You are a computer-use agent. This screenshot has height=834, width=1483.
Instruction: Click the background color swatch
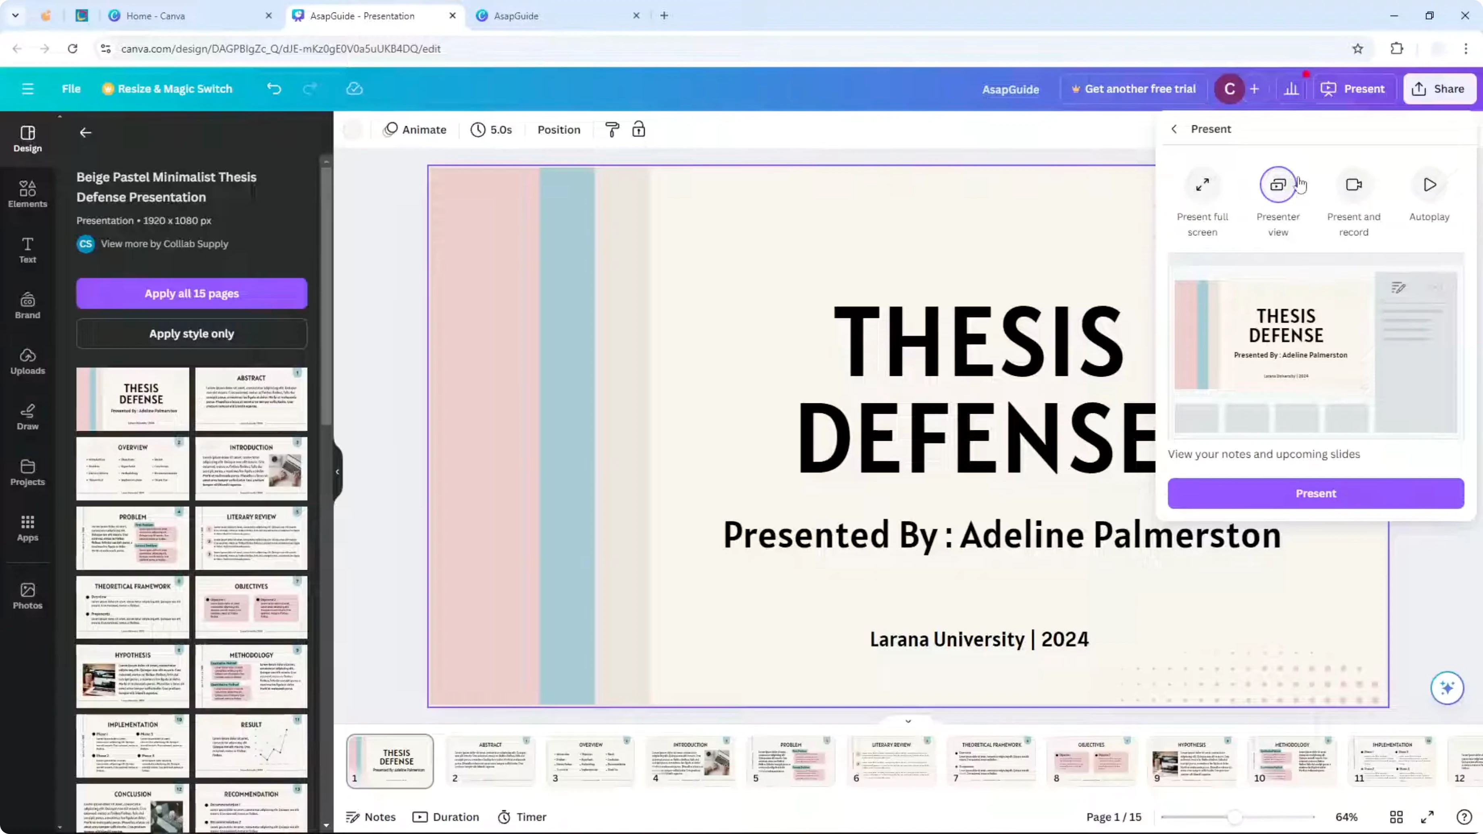pyautogui.click(x=353, y=129)
